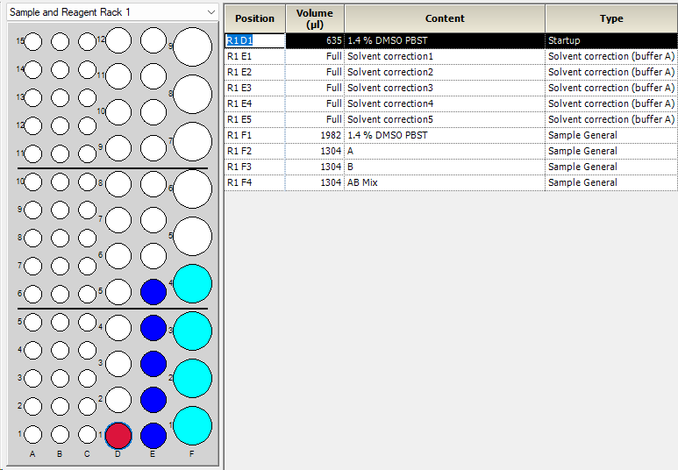Click the empty well at position E12

153,40
